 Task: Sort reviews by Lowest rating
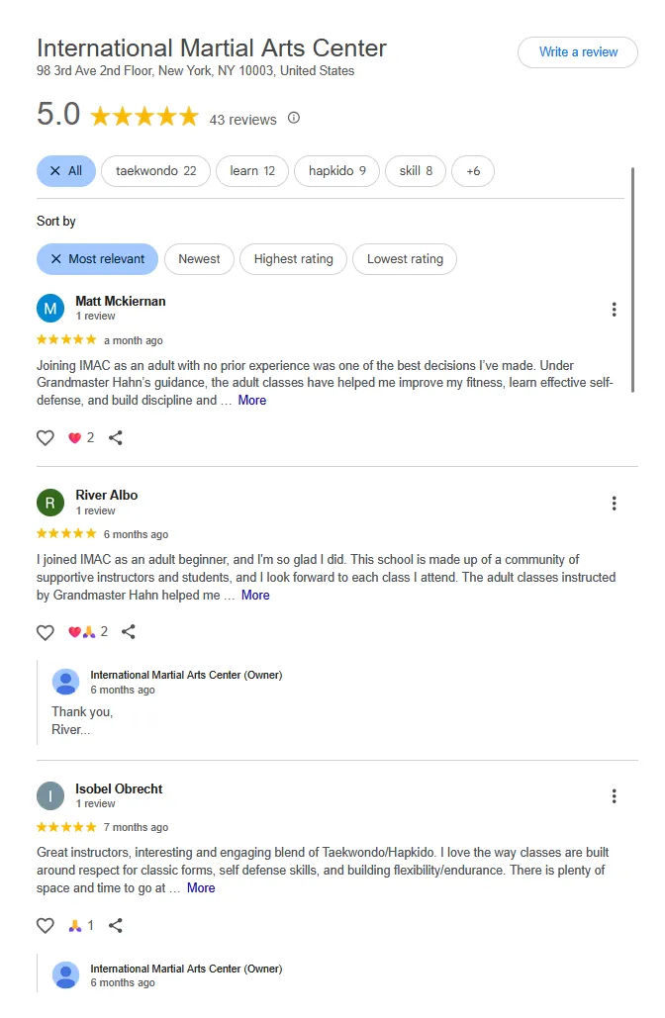pos(405,259)
